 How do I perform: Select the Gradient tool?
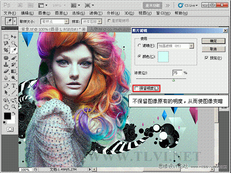(13, 71)
